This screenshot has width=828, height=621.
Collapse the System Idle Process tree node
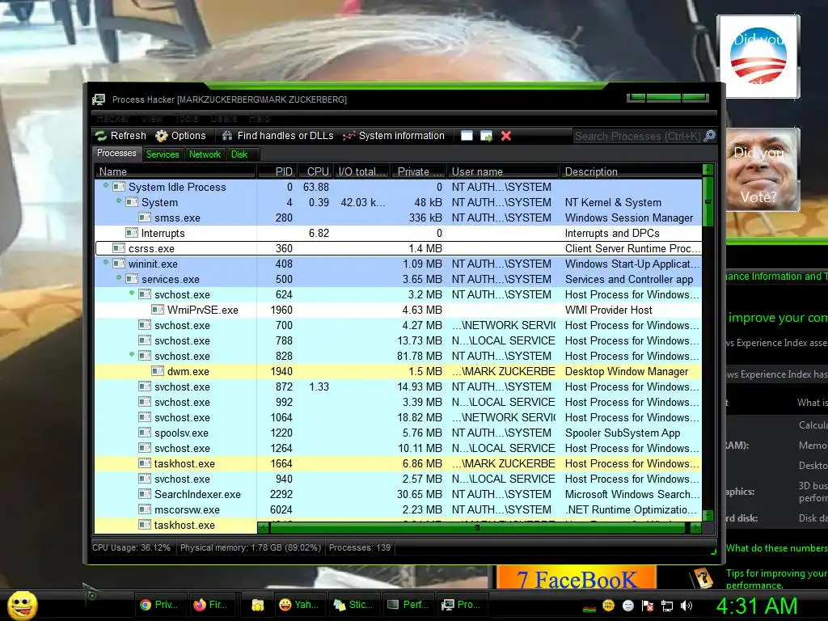[106, 185]
